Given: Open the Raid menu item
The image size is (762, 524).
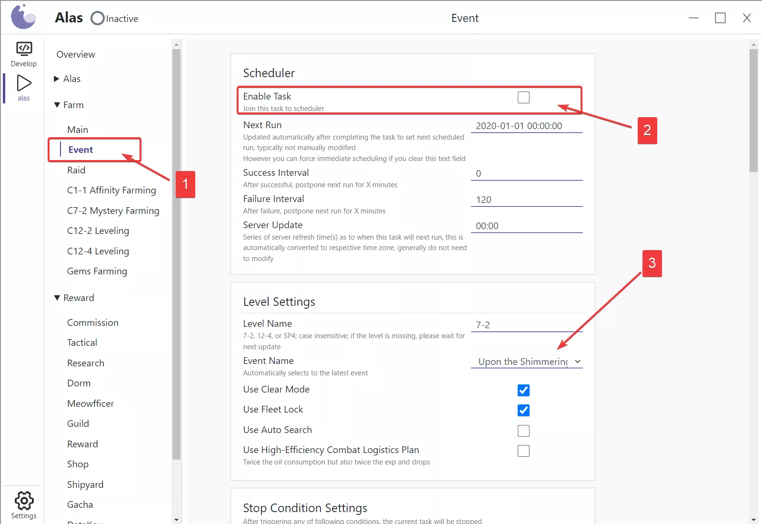Looking at the screenshot, I should (76, 170).
